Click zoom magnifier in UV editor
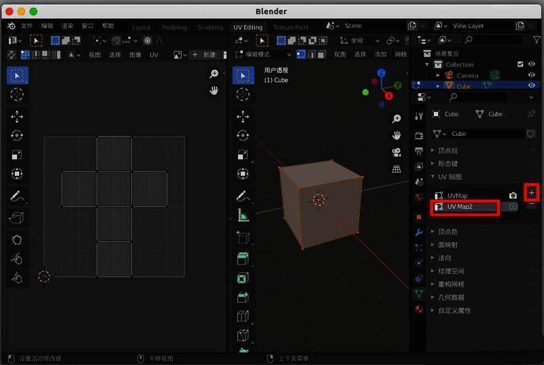The image size is (544, 365). click(214, 74)
